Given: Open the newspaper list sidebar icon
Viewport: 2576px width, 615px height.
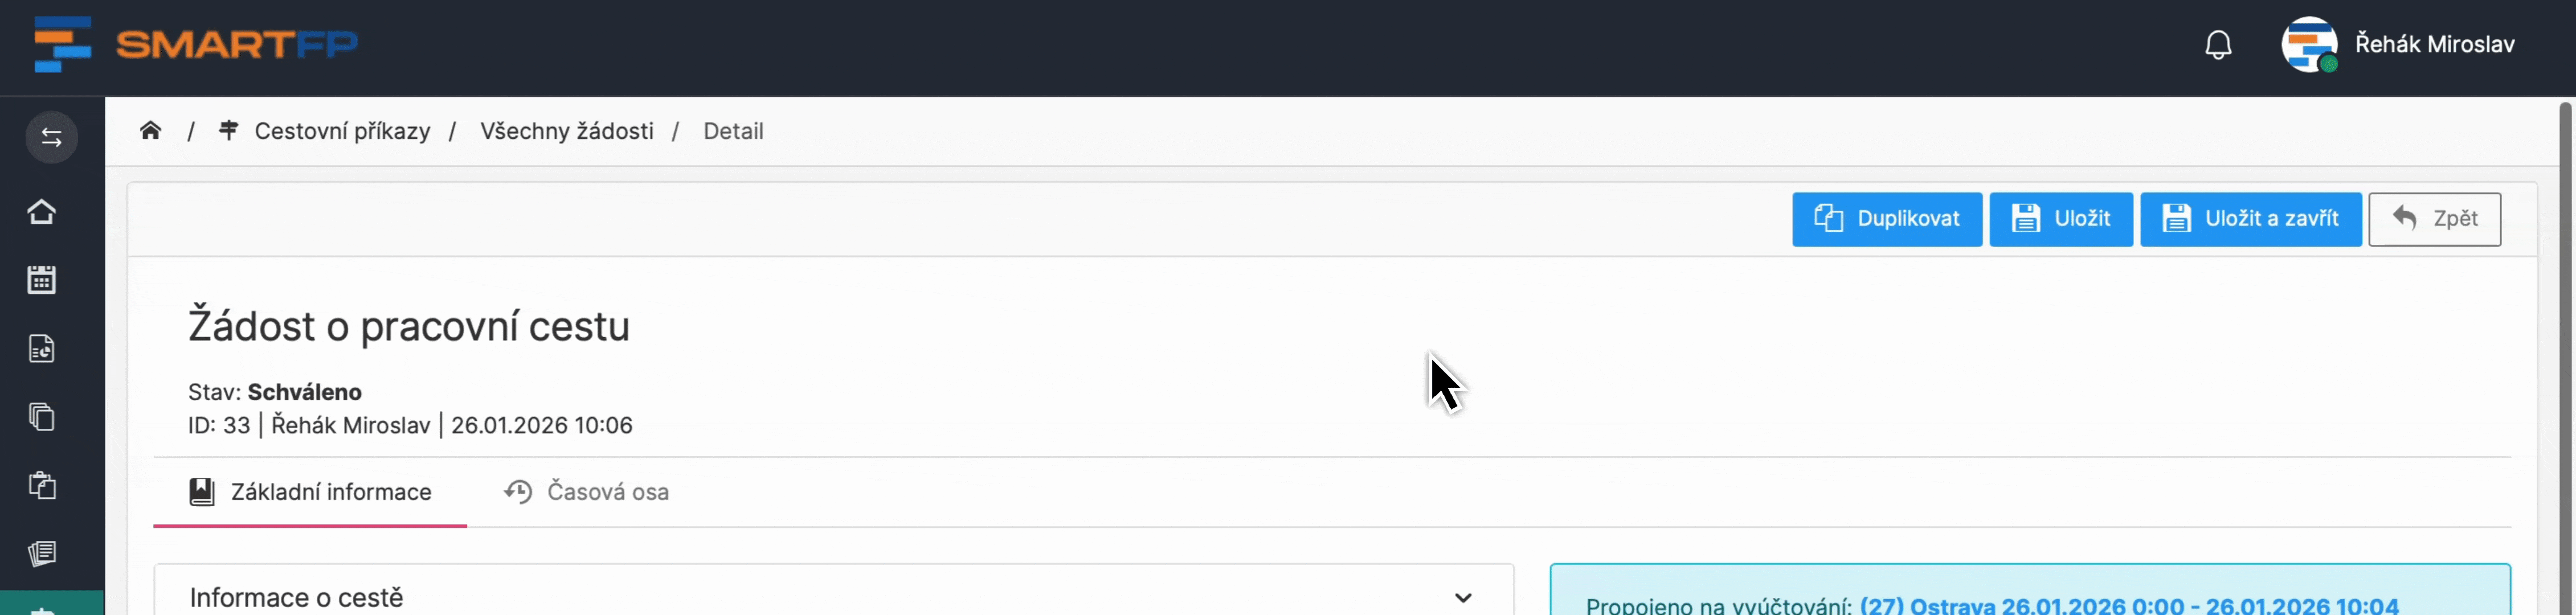Looking at the screenshot, I should click(42, 553).
